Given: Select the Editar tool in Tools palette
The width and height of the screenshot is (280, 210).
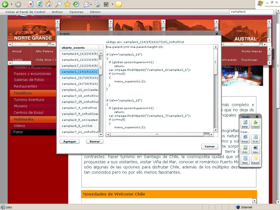Looking at the screenshot, I should point(245,124).
